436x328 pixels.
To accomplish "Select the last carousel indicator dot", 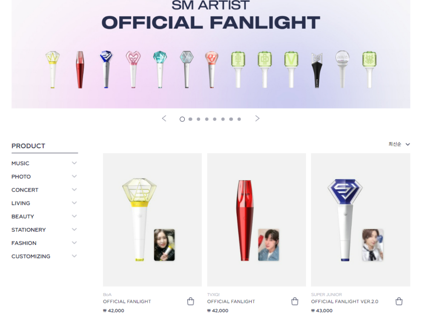I will click(239, 119).
